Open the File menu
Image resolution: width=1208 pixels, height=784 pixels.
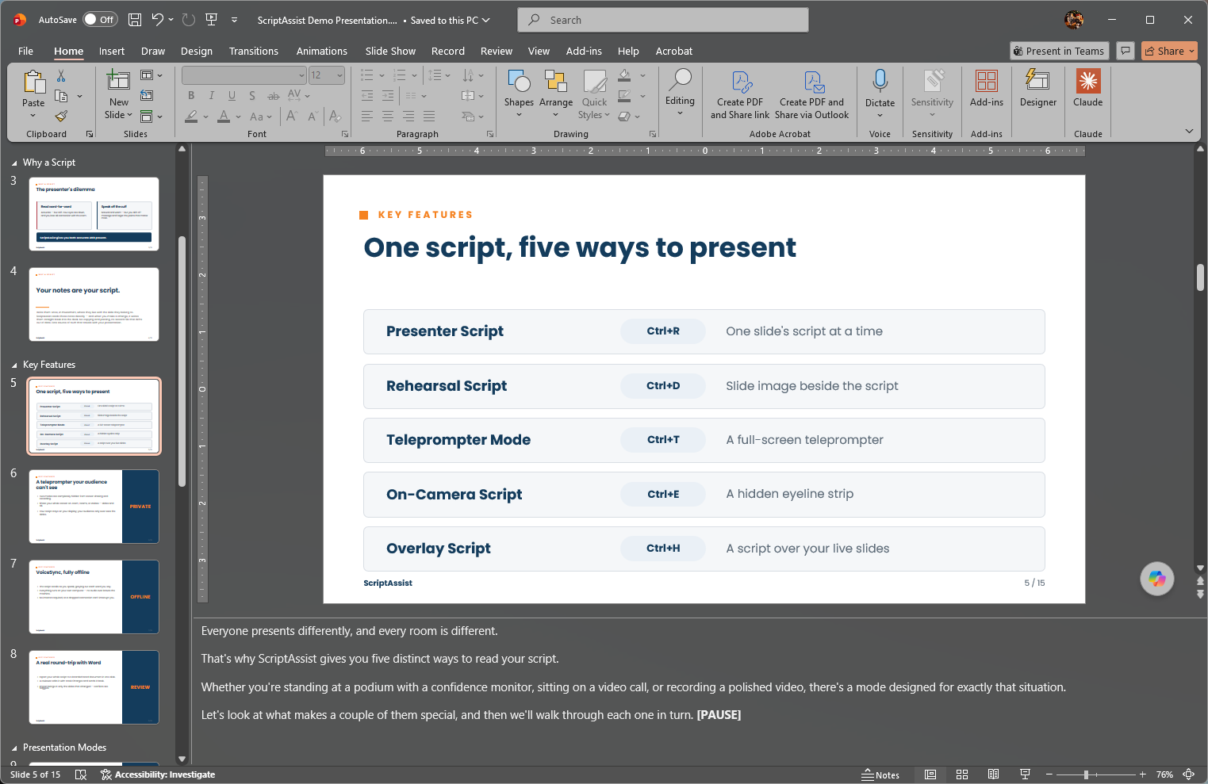pyautogui.click(x=25, y=51)
